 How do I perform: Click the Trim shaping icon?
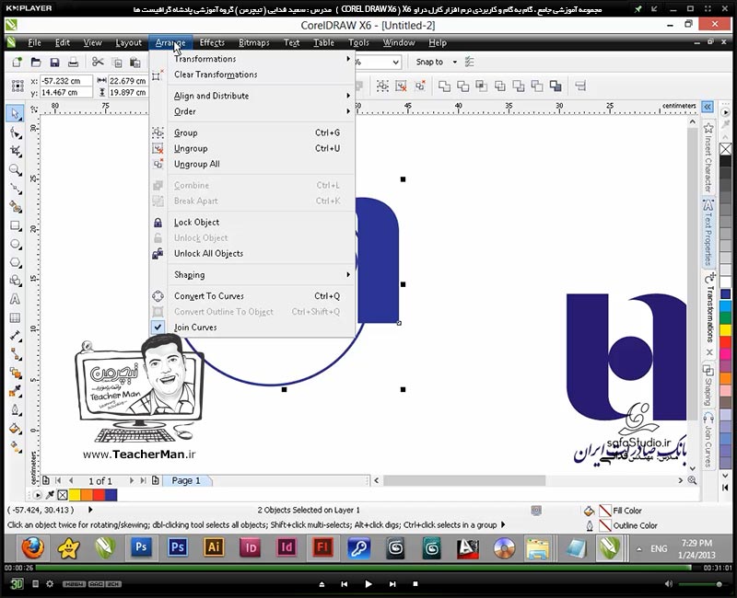(463, 86)
